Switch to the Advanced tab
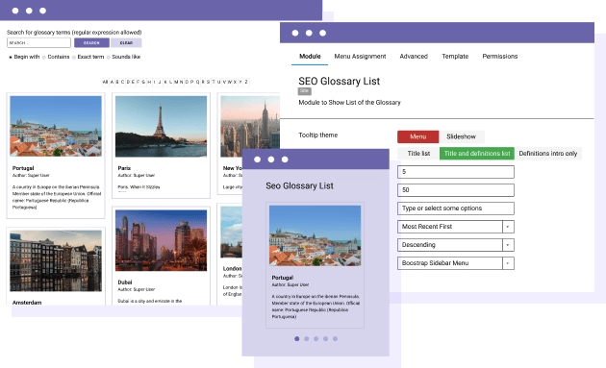This screenshot has width=606, height=368. [414, 57]
